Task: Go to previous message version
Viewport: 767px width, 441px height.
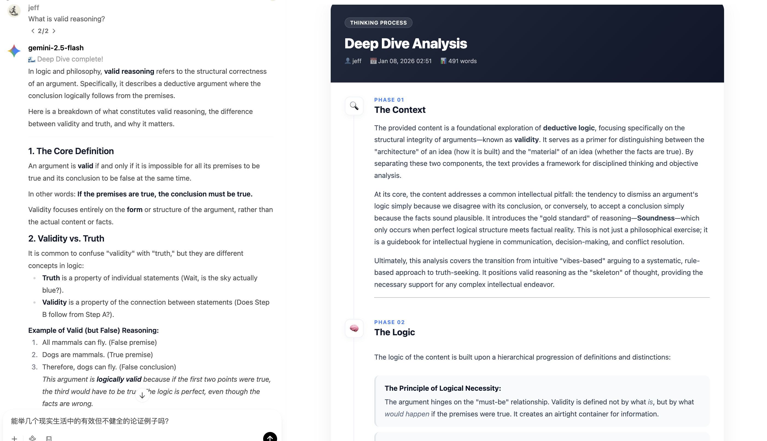Action: click(33, 31)
